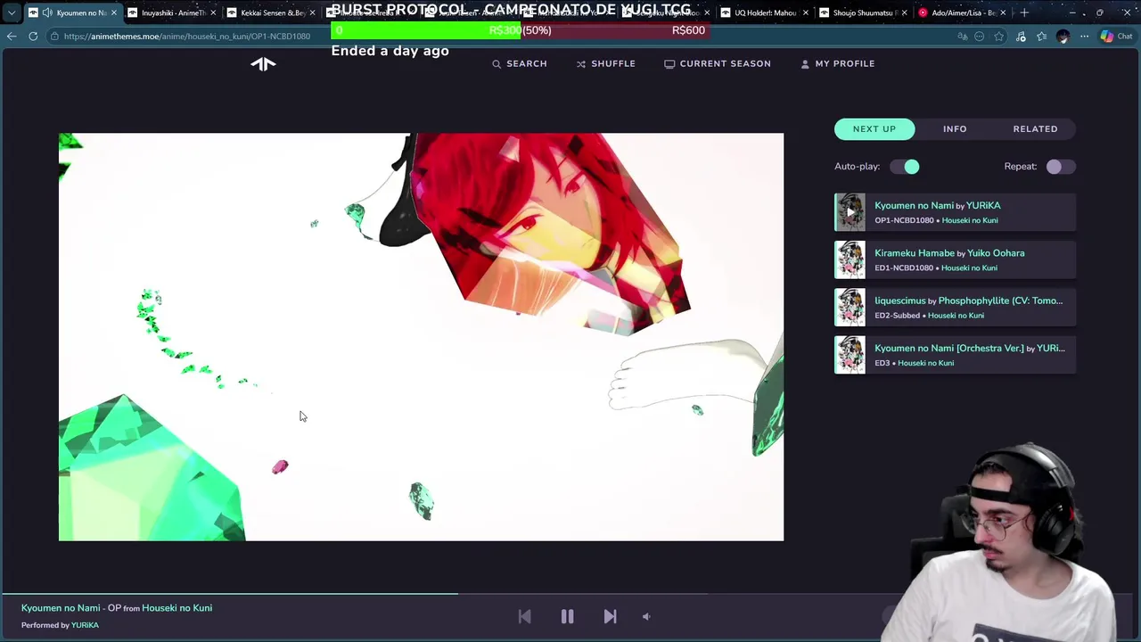Open YURiKA artist link in first playlist item
The height and width of the screenshot is (642, 1141).
click(983, 205)
